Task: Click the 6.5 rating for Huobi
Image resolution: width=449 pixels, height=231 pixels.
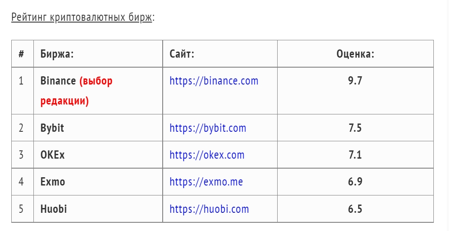Action: click(355, 209)
